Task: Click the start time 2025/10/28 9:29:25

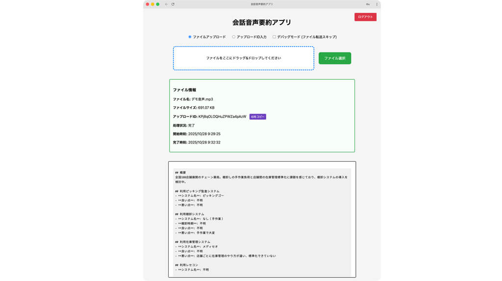Action: tap(204, 134)
